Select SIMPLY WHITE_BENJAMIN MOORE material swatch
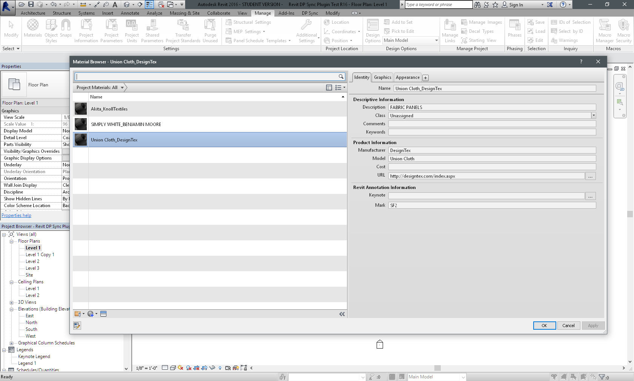Image resolution: width=634 pixels, height=381 pixels. [81, 124]
